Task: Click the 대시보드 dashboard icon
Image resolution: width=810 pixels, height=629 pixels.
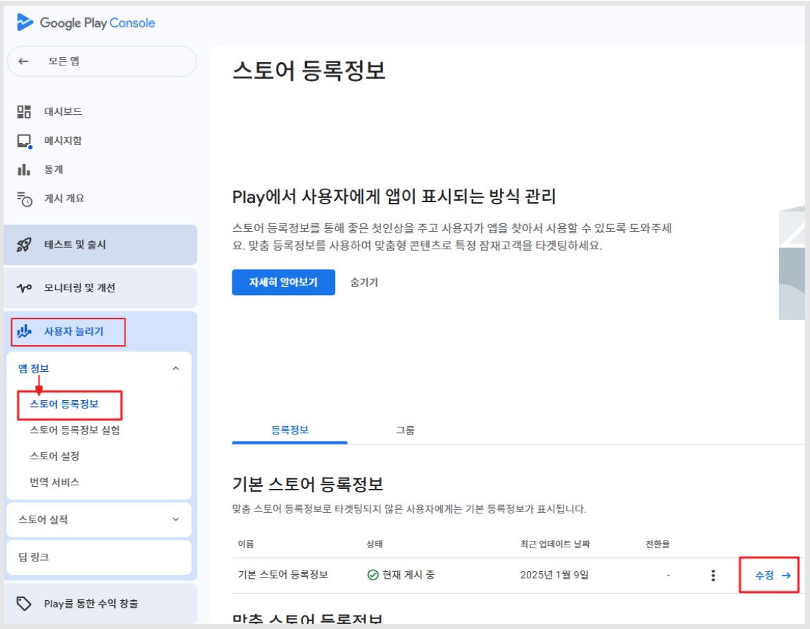Action: point(24,111)
